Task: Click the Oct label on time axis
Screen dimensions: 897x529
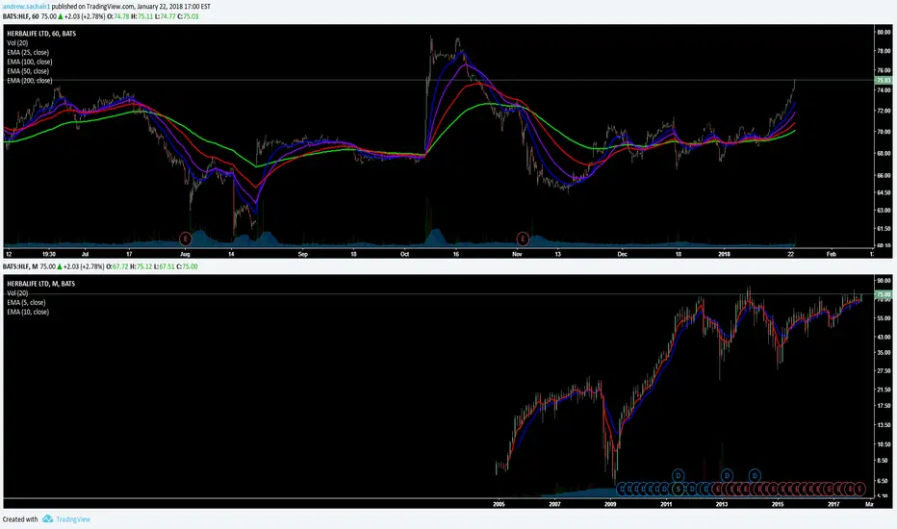Action: (404, 254)
